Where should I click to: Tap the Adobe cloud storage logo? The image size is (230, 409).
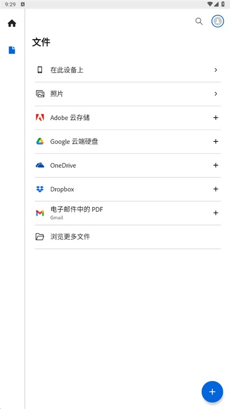(x=40, y=117)
